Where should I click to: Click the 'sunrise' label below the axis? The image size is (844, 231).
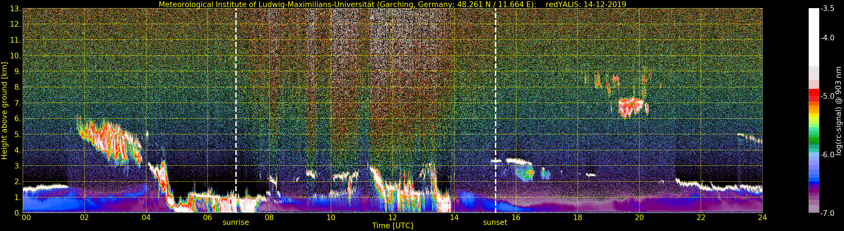pyautogui.click(x=236, y=223)
